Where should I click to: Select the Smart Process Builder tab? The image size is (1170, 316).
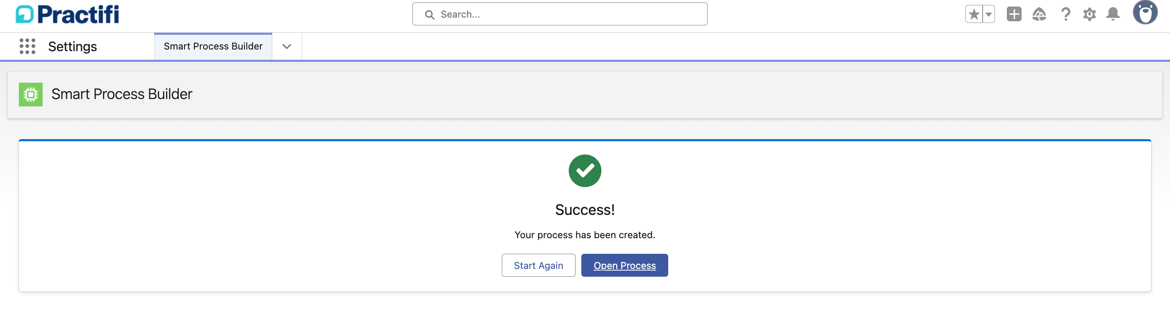pyautogui.click(x=213, y=46)
